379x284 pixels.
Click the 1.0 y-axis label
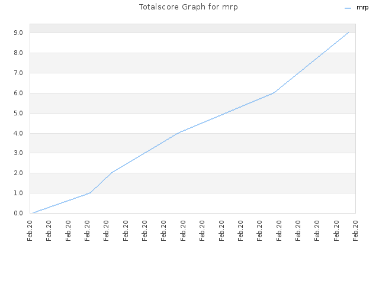point(18,193)
